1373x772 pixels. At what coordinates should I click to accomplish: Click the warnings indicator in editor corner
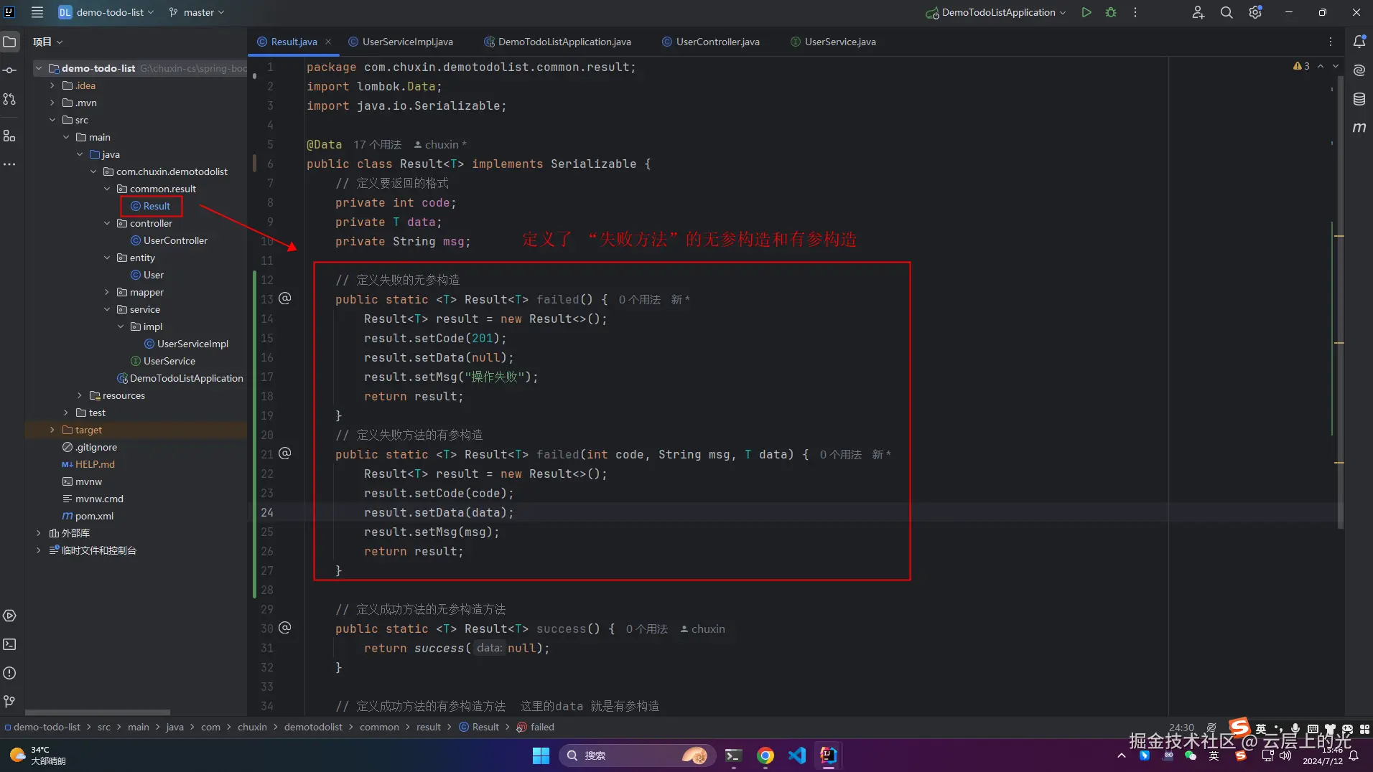(1301, 66)
